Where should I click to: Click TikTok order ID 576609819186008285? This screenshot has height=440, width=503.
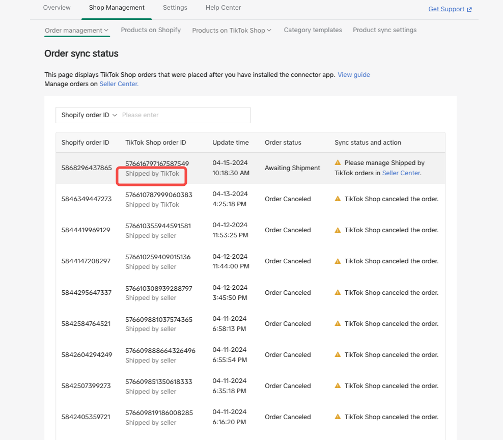coord(159,413)
